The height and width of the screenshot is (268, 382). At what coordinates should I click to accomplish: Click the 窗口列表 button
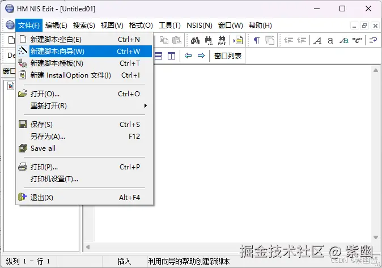pyautogui.click(x=227, y=56)
